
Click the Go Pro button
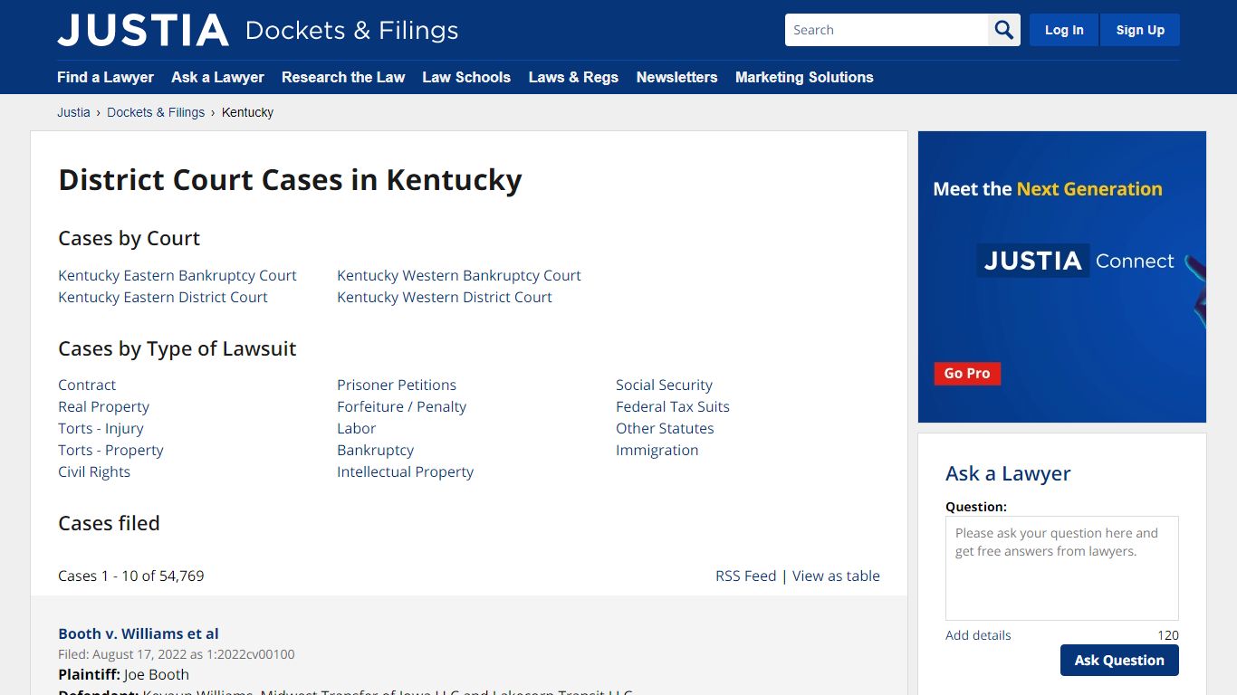[x=967, y=373]
